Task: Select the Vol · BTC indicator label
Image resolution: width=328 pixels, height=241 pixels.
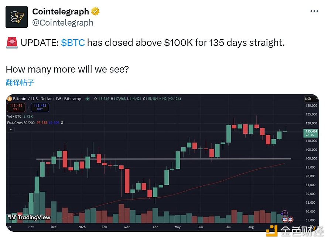Action: coord(14,116)
